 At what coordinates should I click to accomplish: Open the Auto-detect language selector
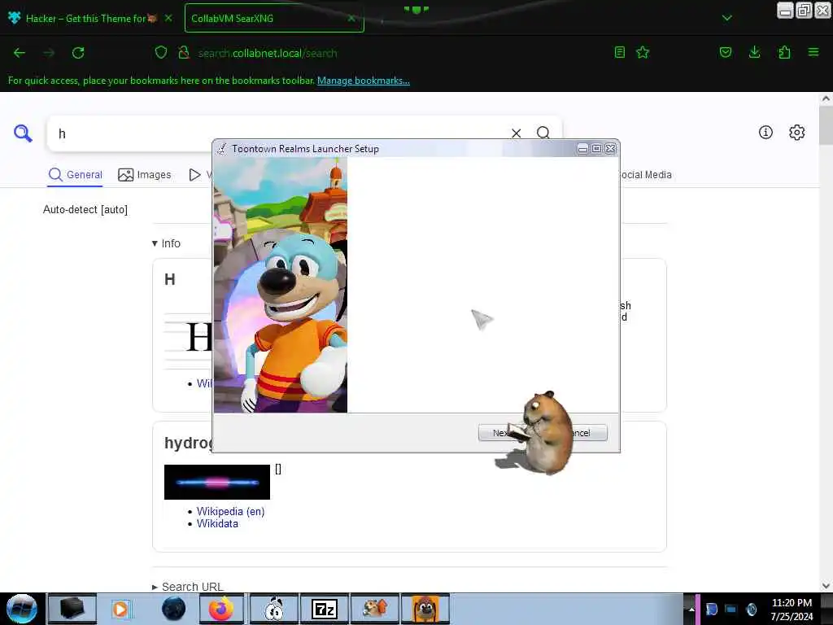pyautogui.click(x=85, y=210)
